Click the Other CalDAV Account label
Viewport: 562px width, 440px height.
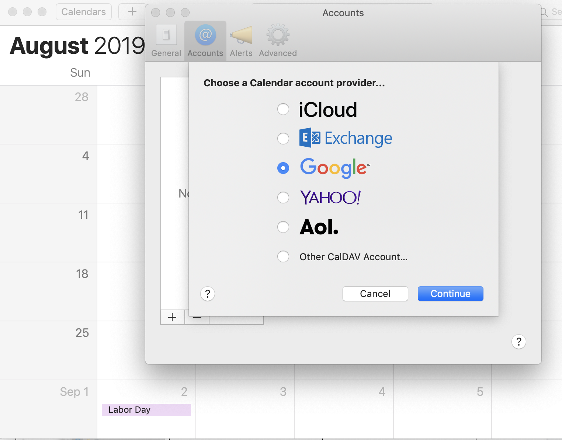(353, 257)
